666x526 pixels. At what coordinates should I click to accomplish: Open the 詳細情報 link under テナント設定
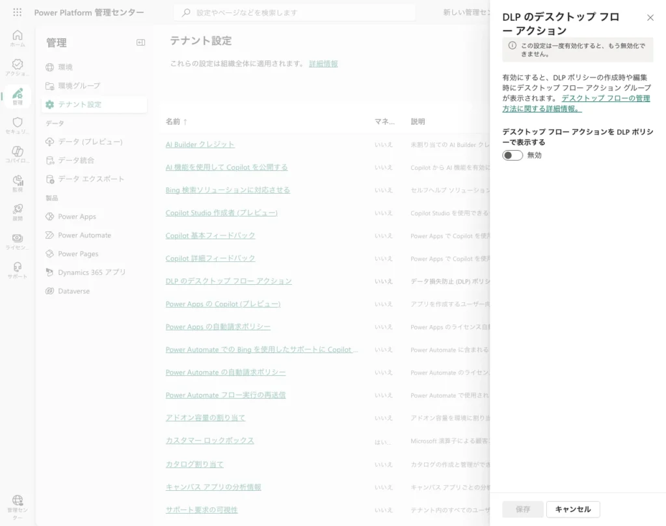323,64
